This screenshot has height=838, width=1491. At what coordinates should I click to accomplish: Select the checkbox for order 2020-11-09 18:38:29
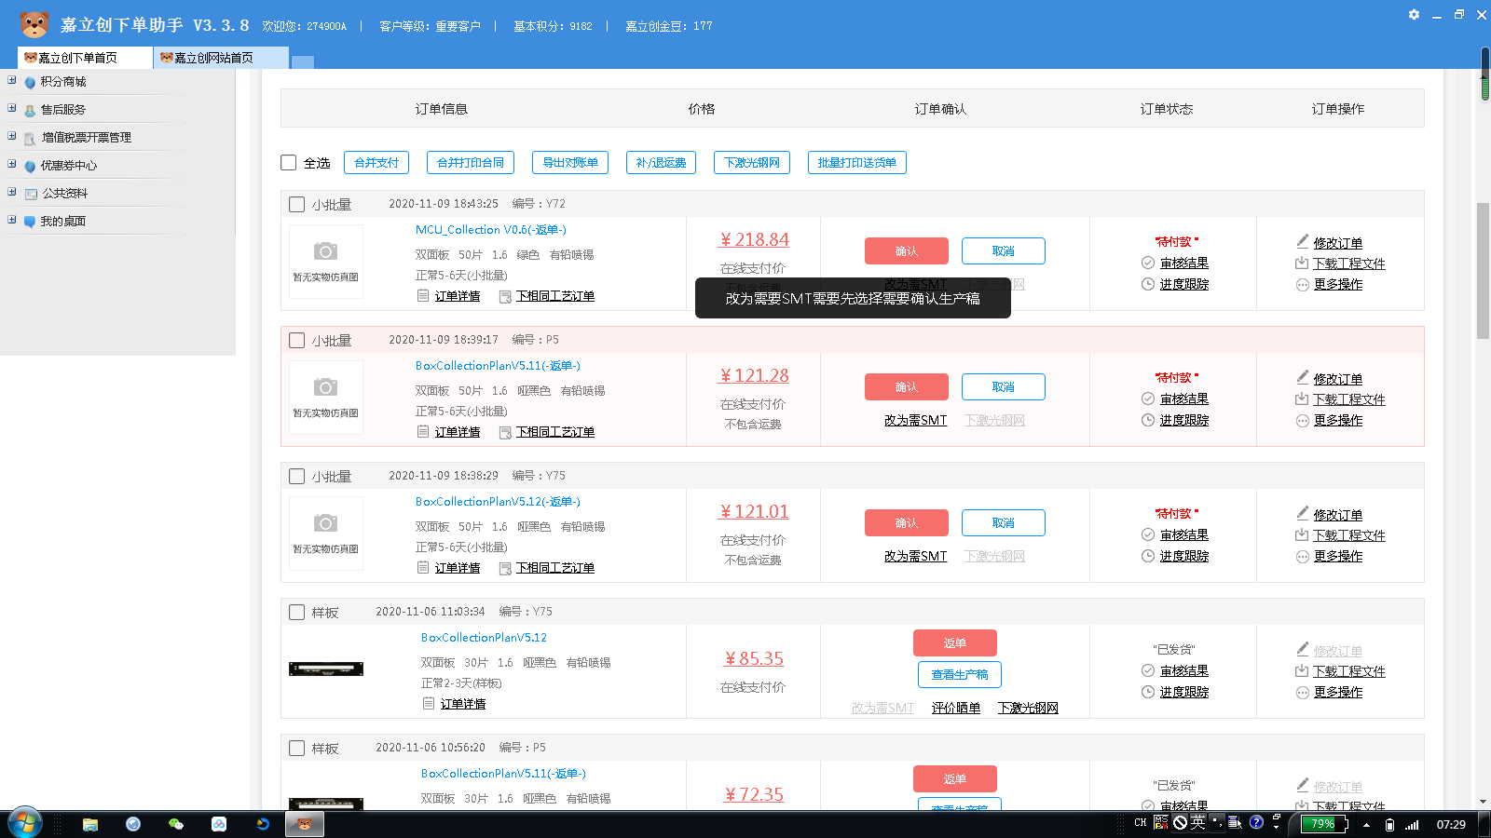[x=296, y=476]
